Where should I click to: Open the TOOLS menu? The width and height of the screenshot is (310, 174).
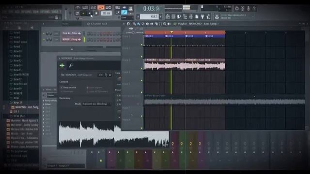coord(55,12)
